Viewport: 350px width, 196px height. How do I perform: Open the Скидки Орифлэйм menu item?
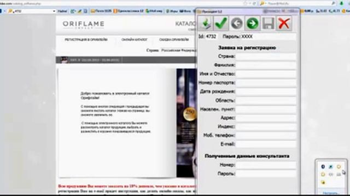[x=174, y=40]
